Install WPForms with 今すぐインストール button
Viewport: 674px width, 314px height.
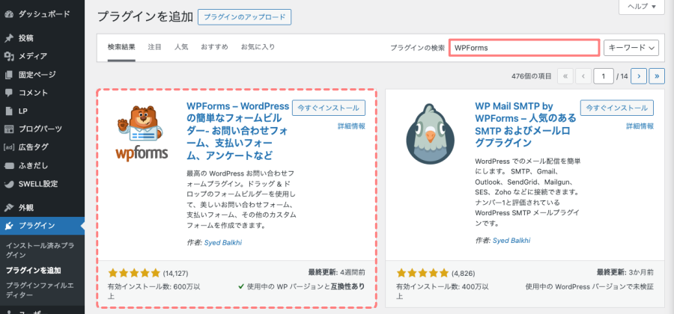329,108
